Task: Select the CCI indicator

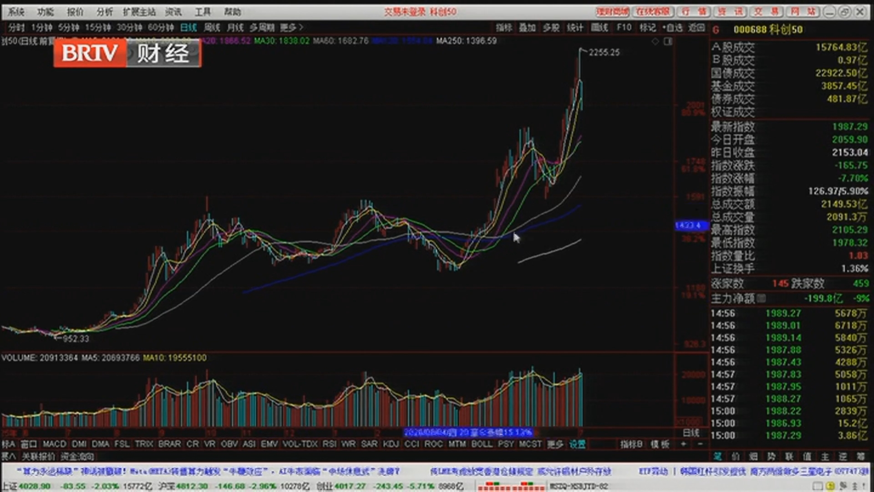Action: pos(412,444)
